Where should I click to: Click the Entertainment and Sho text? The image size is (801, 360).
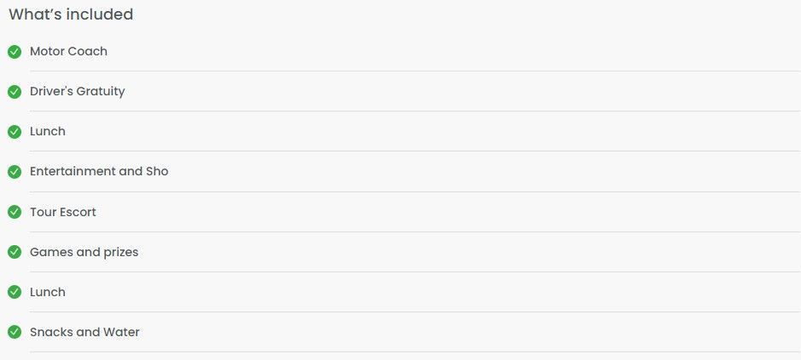[x=99, y=171]
